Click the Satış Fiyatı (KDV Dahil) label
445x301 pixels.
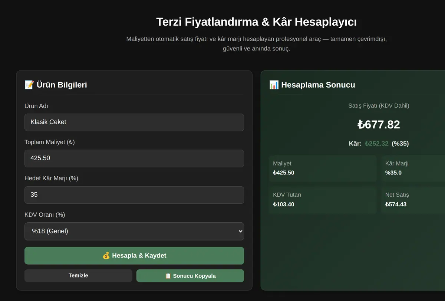click(379, 106)
